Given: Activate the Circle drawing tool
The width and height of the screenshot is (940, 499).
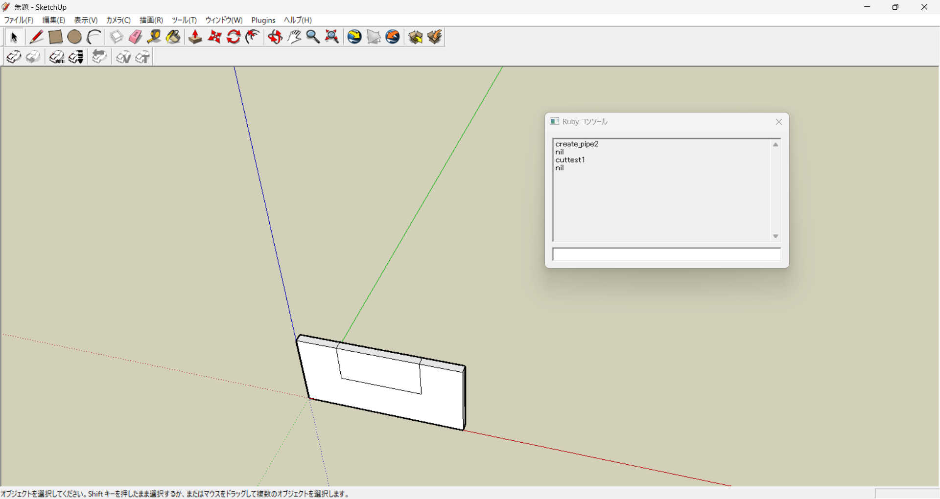Looking at the screenshot, I should (74, 37).
